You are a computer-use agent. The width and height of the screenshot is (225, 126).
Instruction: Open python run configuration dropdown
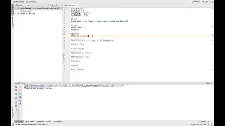[195, 2]
